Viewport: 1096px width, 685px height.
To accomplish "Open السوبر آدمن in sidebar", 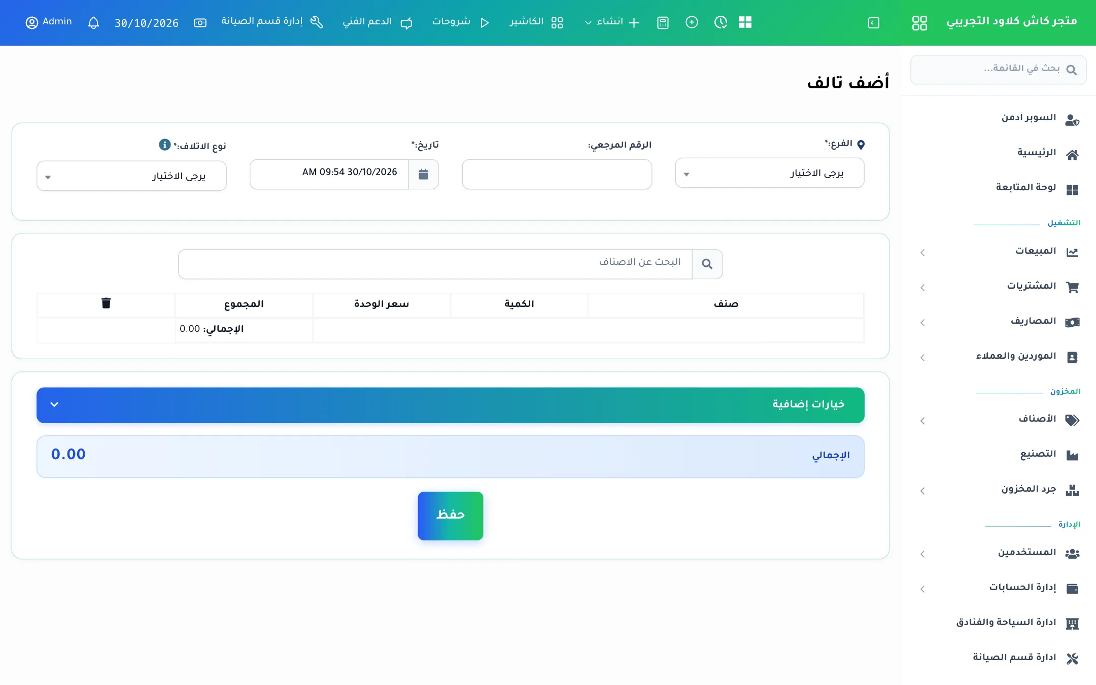I will click(x=1040, y=118).
